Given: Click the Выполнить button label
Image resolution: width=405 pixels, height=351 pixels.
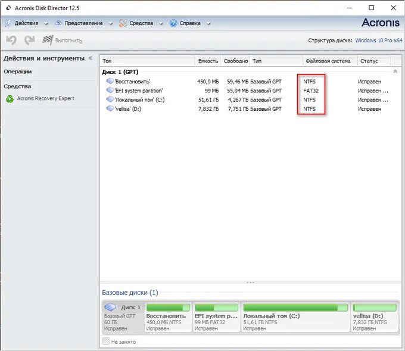Looking at the screenshot, I should pos(68,41).
